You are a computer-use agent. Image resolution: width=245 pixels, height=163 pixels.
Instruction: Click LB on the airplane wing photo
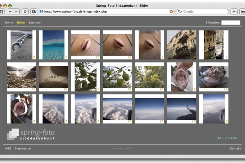point(194,121)
